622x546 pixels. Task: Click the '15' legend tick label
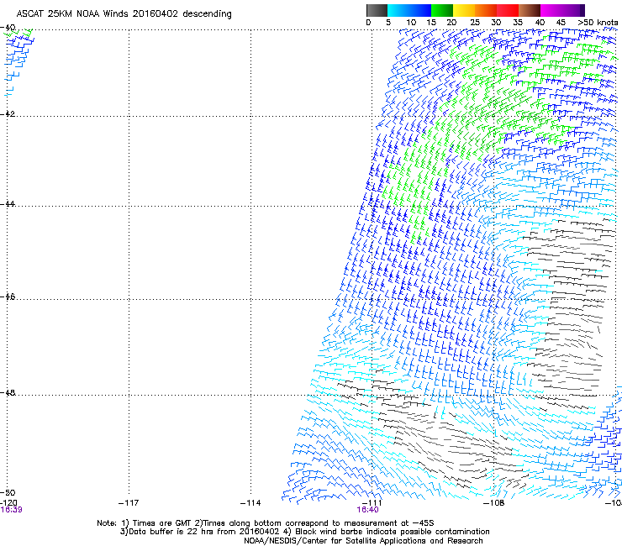click(431, 23)
